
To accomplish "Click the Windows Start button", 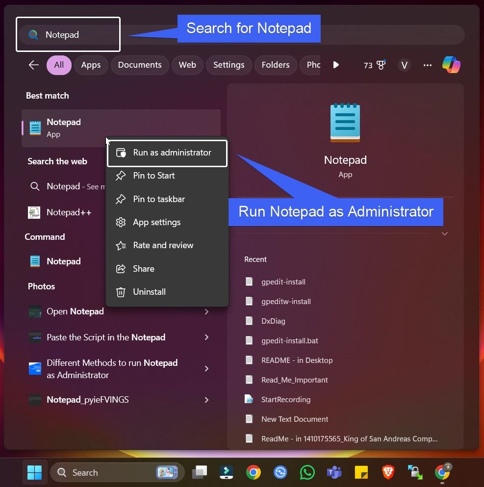I will pos(34,472).
